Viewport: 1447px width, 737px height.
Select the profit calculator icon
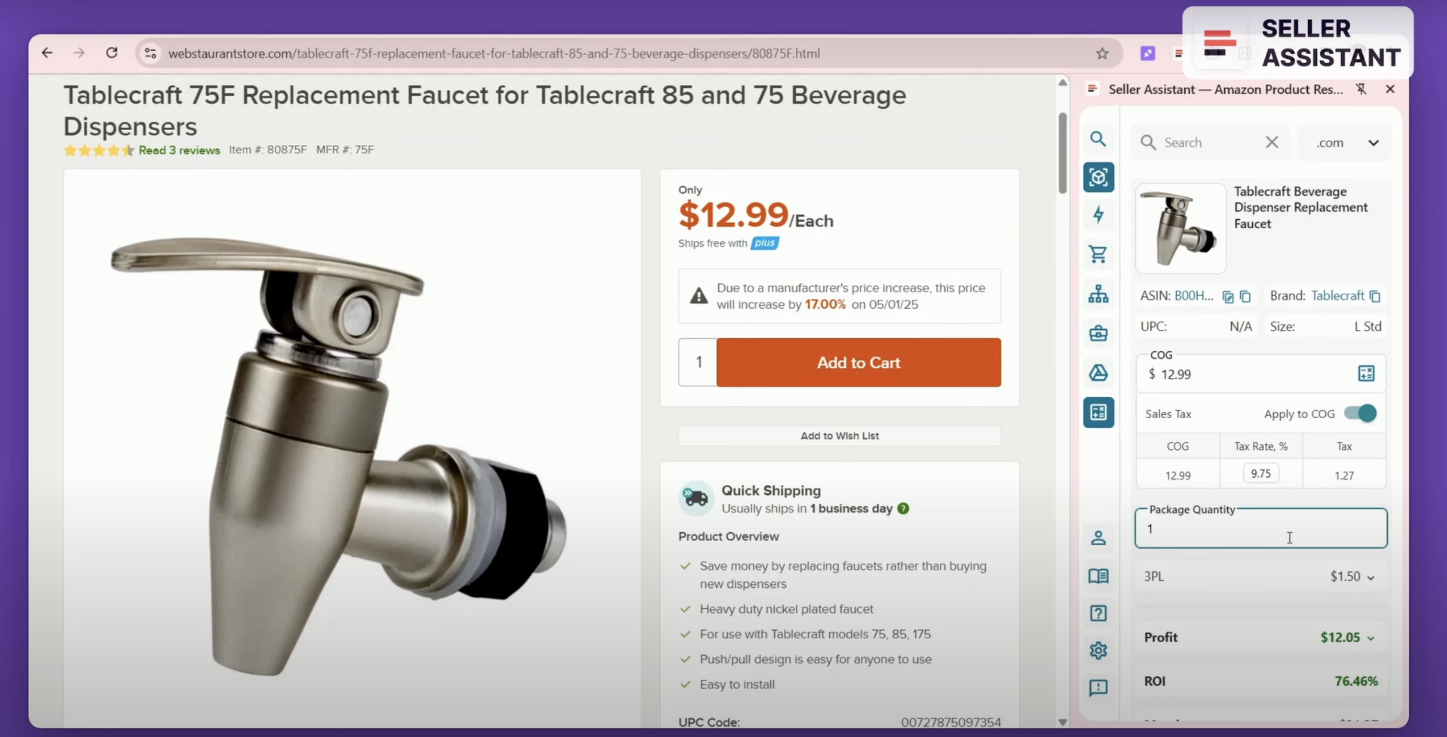[x=1099, y=413]
